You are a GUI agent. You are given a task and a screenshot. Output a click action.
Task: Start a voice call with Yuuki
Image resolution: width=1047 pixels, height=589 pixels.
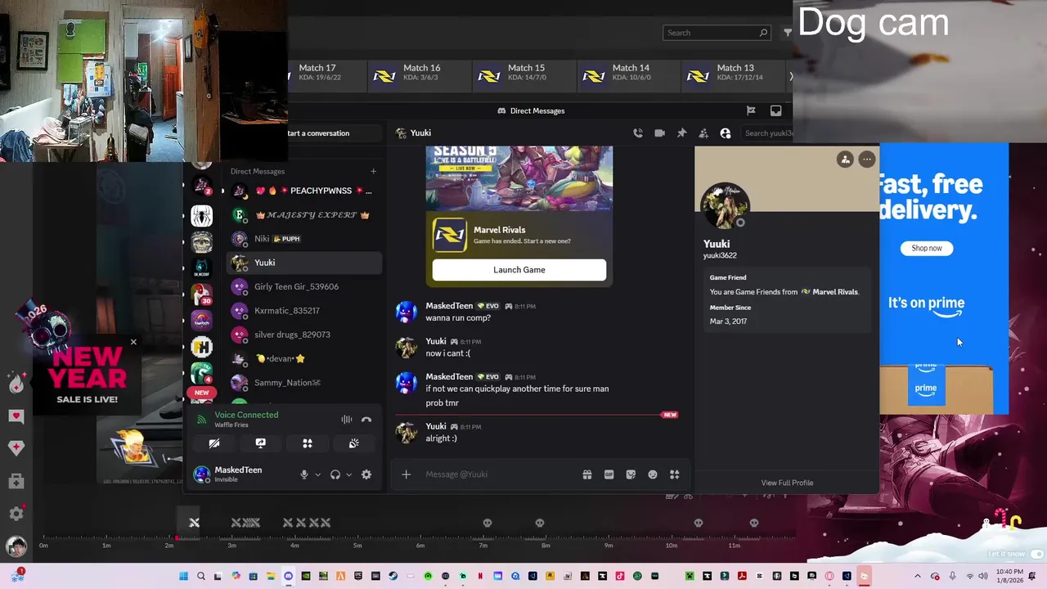638,133
